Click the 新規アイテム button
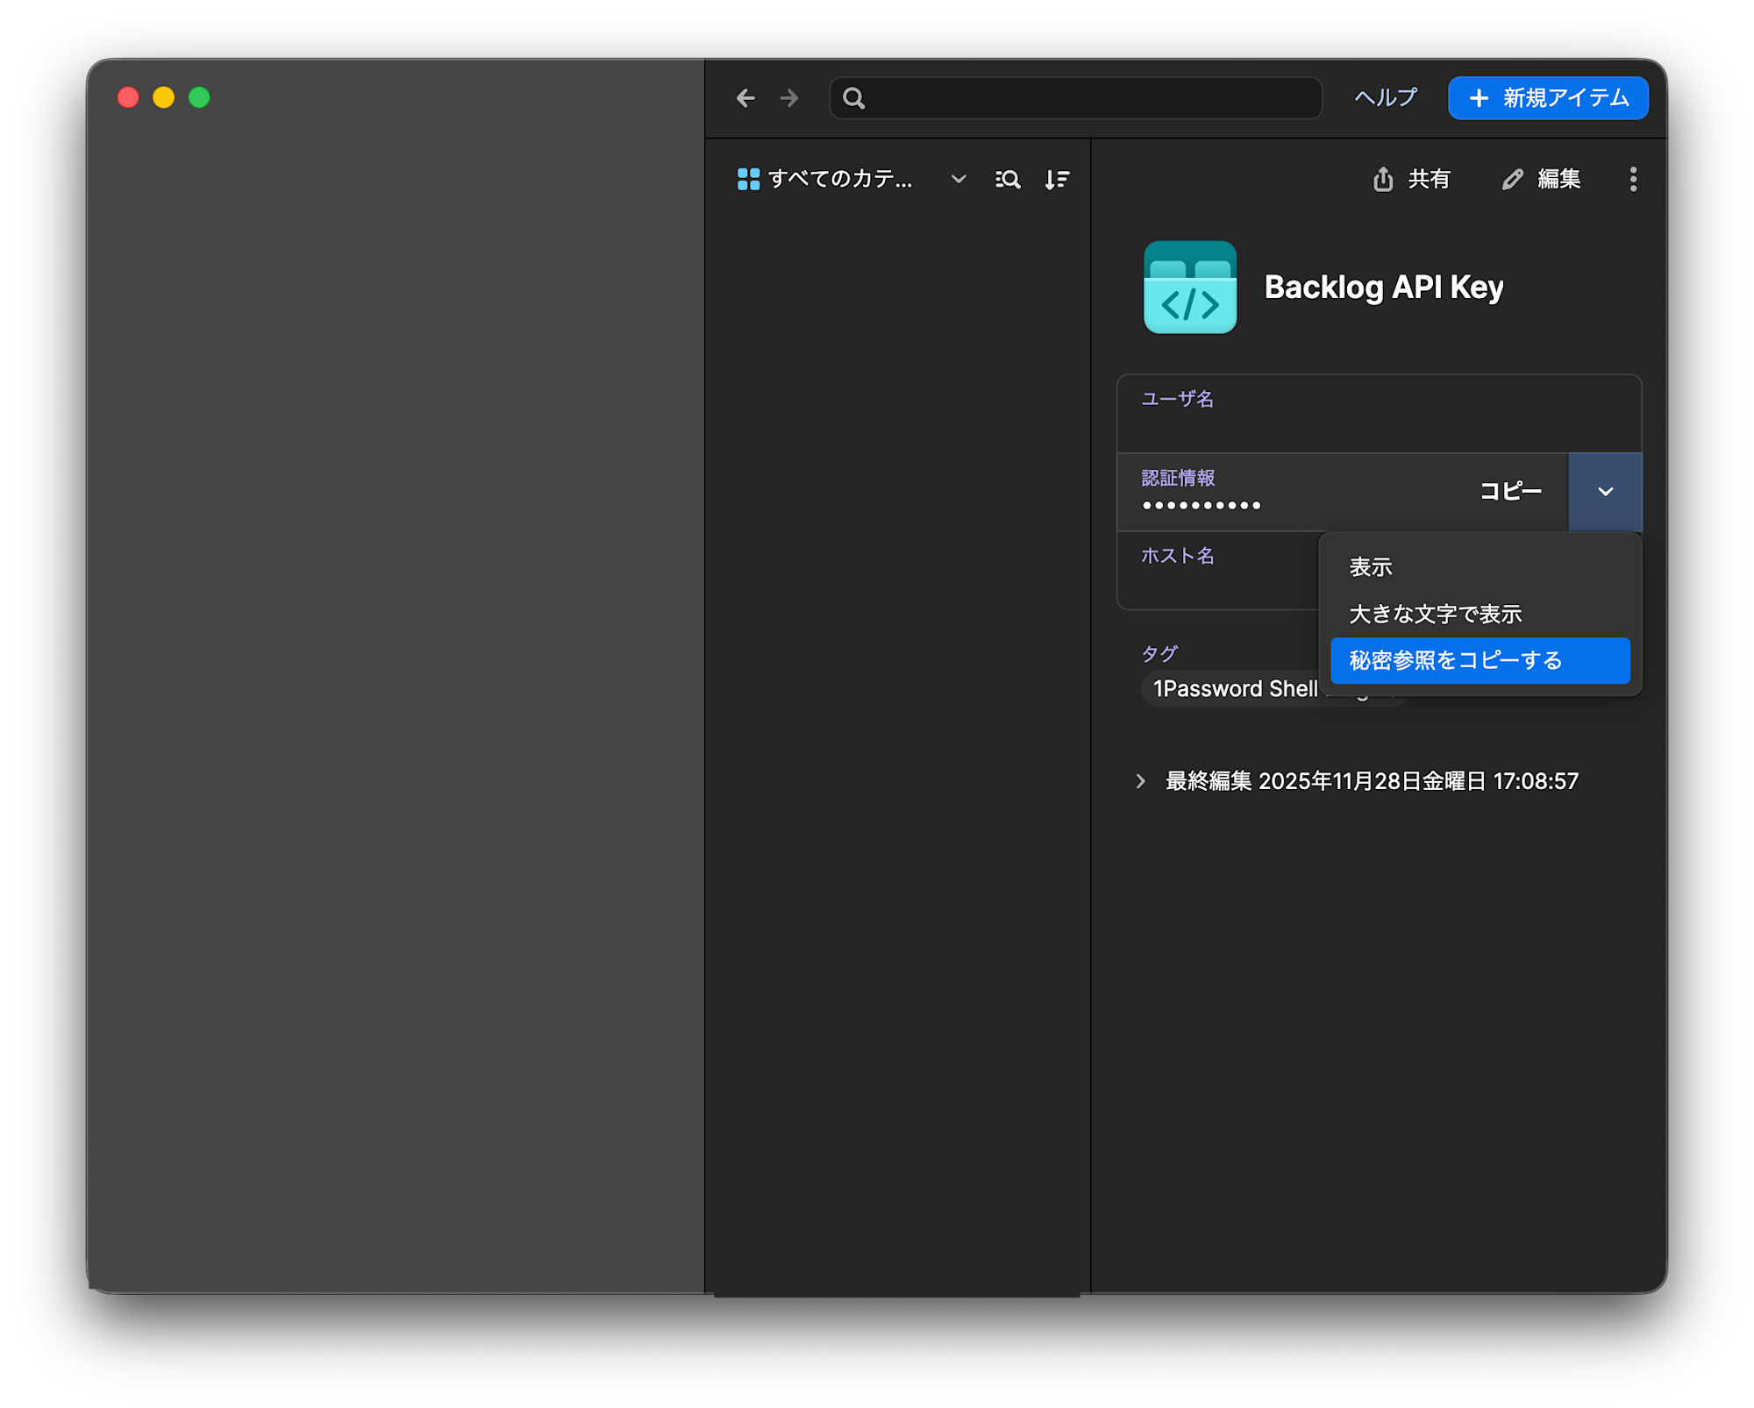The image size is (1754, 1408). [1548, 98]
